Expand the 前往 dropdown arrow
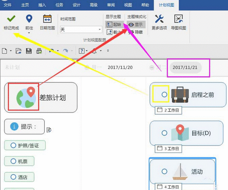The width and height of the screenshot is (228, 190). [29, 33]
